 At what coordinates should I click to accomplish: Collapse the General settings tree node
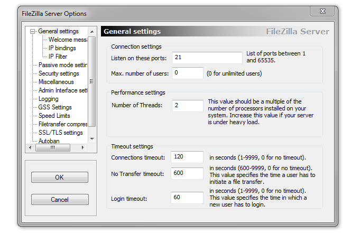tap(32, 32)
